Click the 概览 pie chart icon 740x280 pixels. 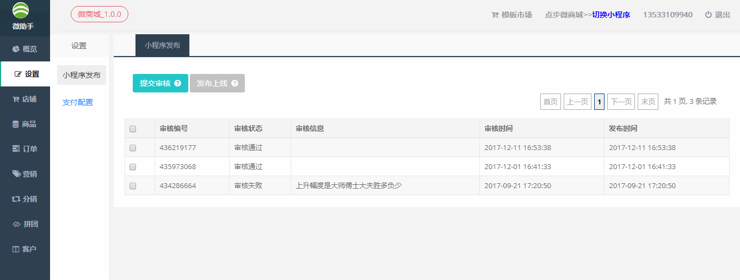click(x=16, y=49)
